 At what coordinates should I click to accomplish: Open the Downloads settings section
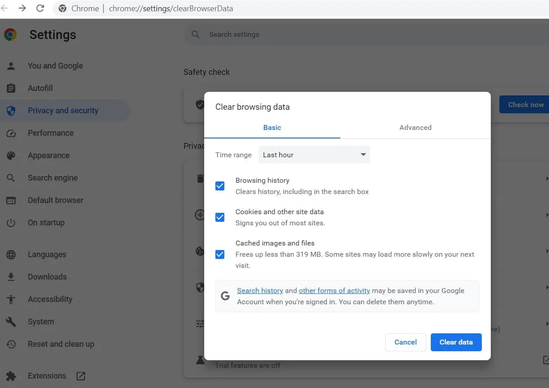(x=47, y=276)
